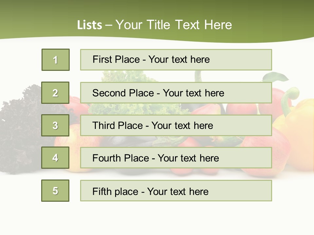This screenshot has height=235, width=314.
Task: Click the number 3 box
Action: pos(55,125)
